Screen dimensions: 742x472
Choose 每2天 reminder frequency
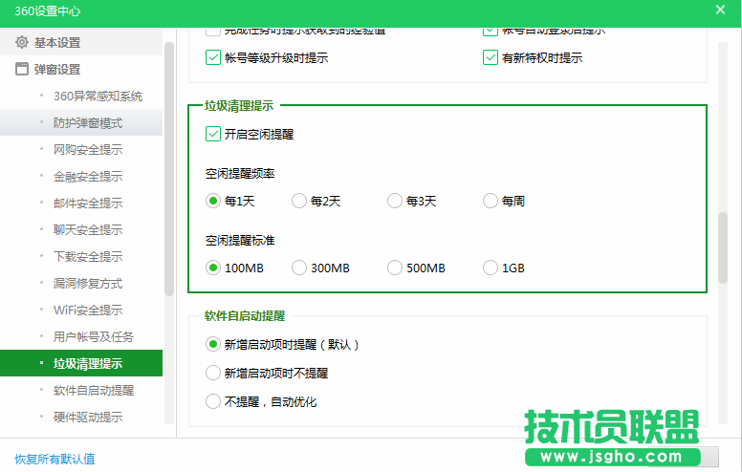(299, 201)
